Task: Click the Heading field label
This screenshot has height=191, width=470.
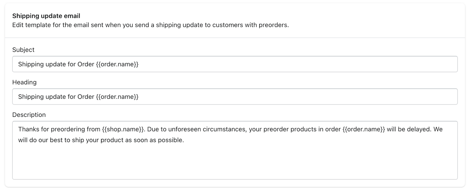Action: pos(24,82)
